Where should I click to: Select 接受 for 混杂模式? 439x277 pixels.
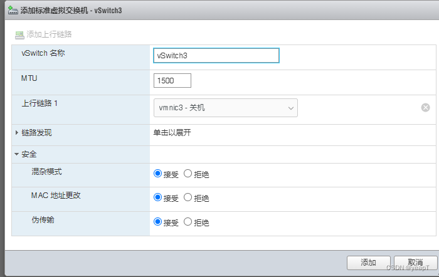157,174
